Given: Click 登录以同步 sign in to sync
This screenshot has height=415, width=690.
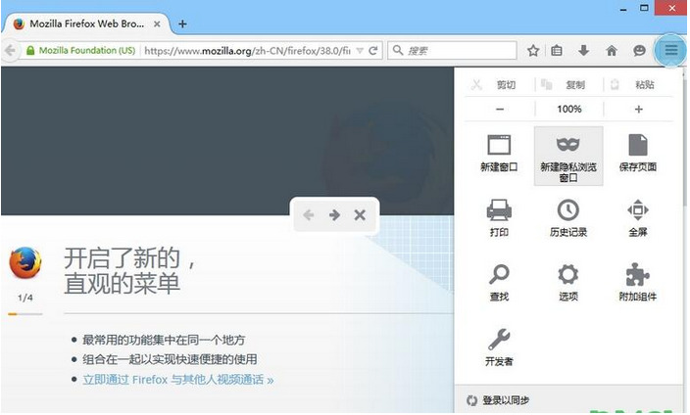Looking at the screenshot, I should pos(498,400).
